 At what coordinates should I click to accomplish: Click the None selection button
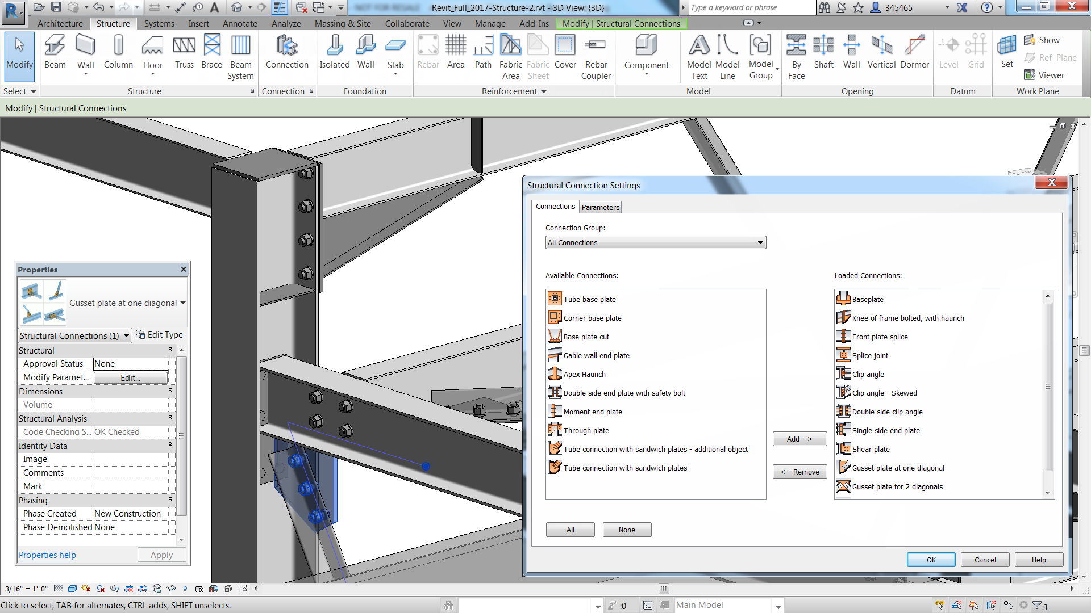(x=627, y=530)
